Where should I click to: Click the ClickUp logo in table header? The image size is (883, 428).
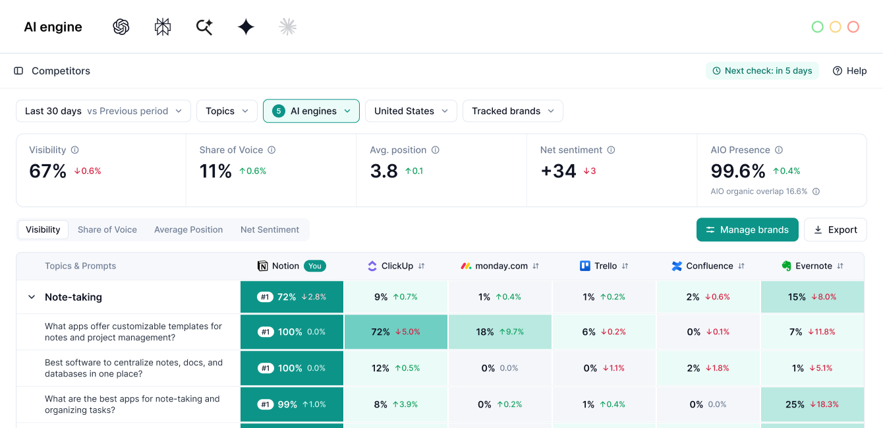coord(372,266)
